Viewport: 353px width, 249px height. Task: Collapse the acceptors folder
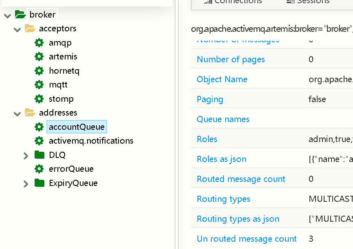point(17,29)
